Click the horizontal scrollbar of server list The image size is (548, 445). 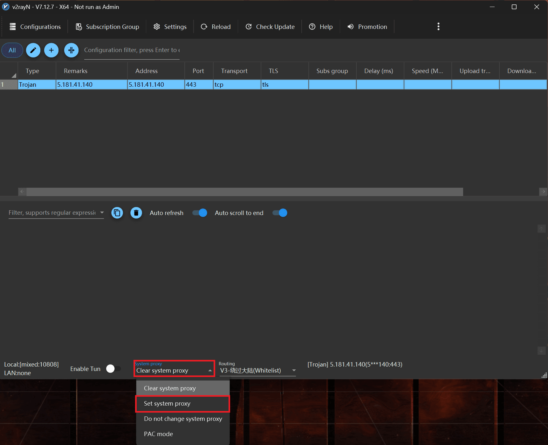[x=244, y=192]
